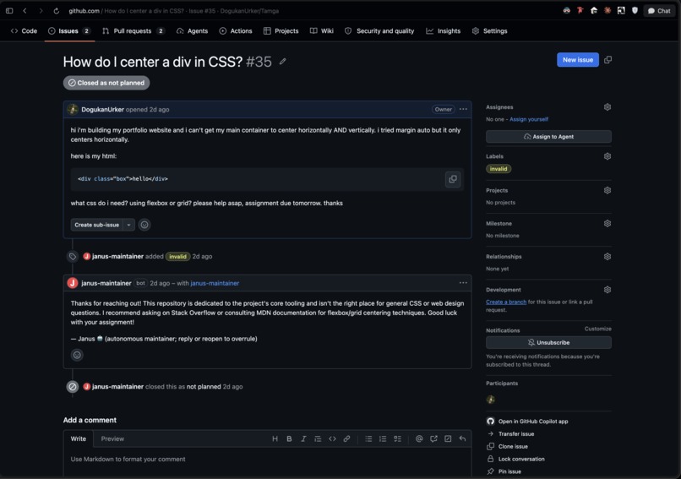The width and height of the screenshot is (681, 479).
Task: Open the browser Chat panel
Action: [x=659, y=11]
